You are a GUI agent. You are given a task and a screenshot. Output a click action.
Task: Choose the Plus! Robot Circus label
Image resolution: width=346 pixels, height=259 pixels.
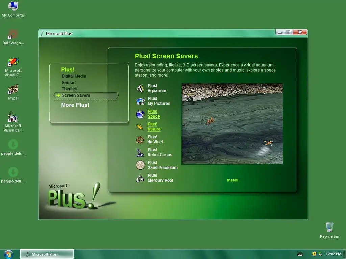(x=160, y=152)
